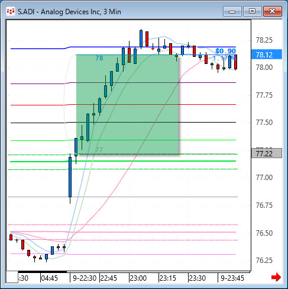This screenshot has width=288, height=289.
Task: Select the black horizontal level line
Action: pos(123,123)
